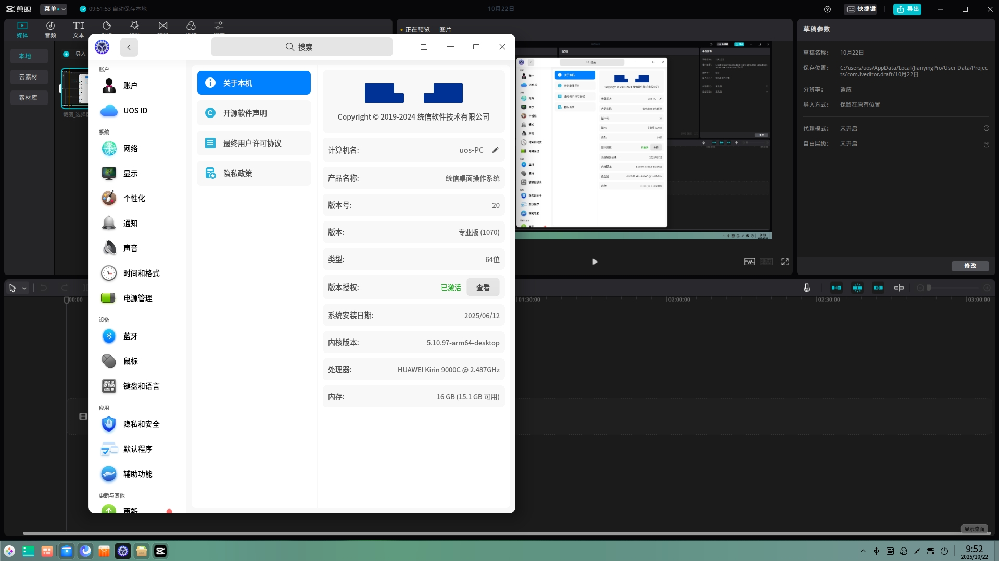
Task: Click 修改 in draft parameters panel
Action: [970, 266]
